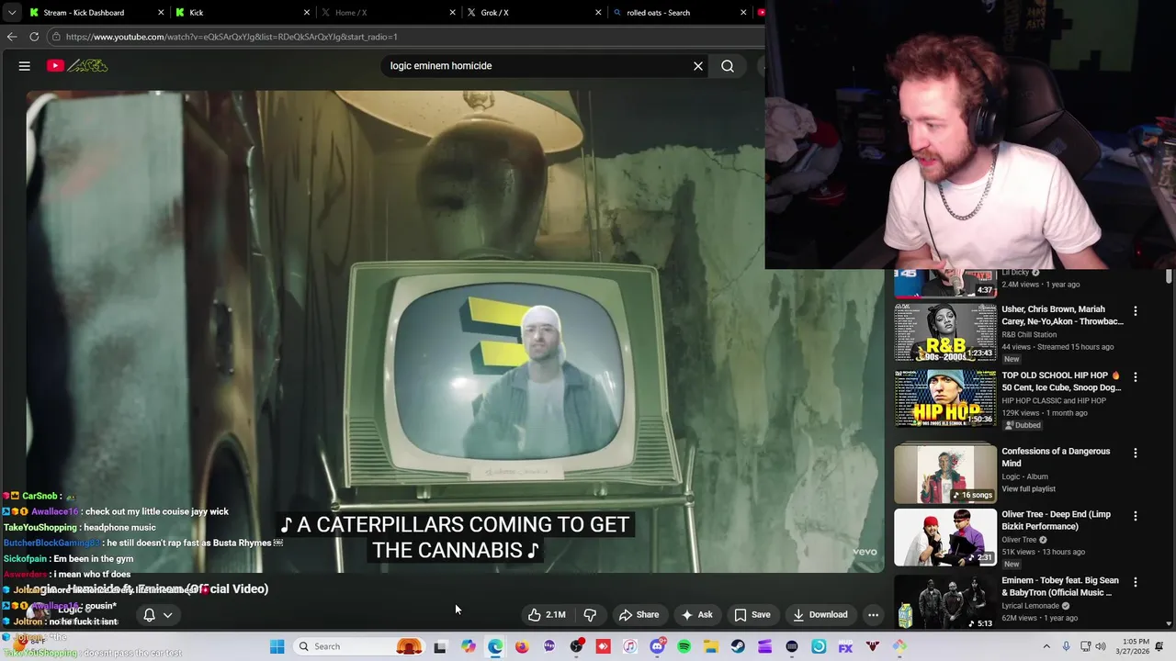Open TOP OLD SCHOOL HIP HOP thumbnail

pos(945,398)
